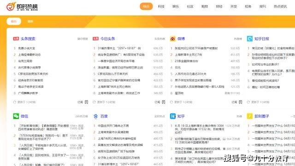Viewport: 295px width, 166px height.
Task: Switch to the 财经 category tab
Action: (219, 6)
